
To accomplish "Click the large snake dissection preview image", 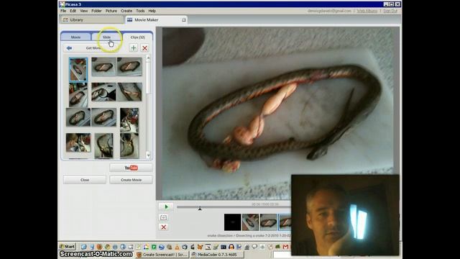I will pos(278,114).
